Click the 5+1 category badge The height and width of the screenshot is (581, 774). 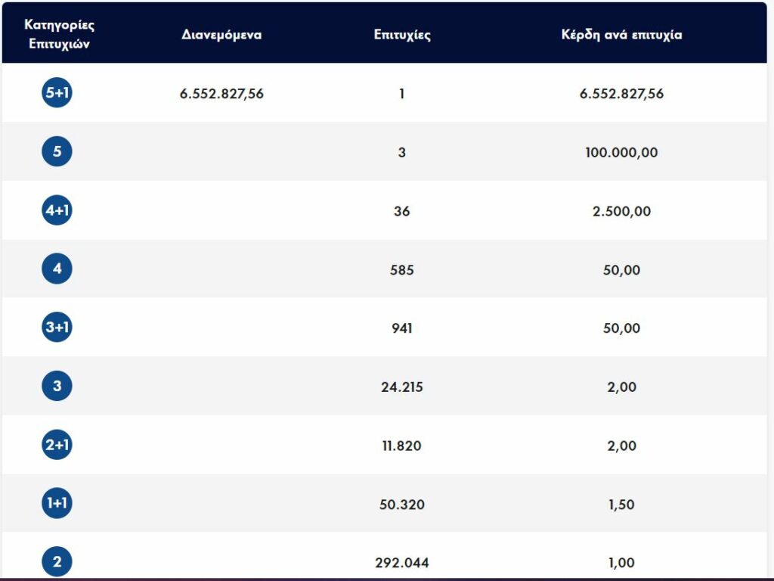click(x=57, y=93)
